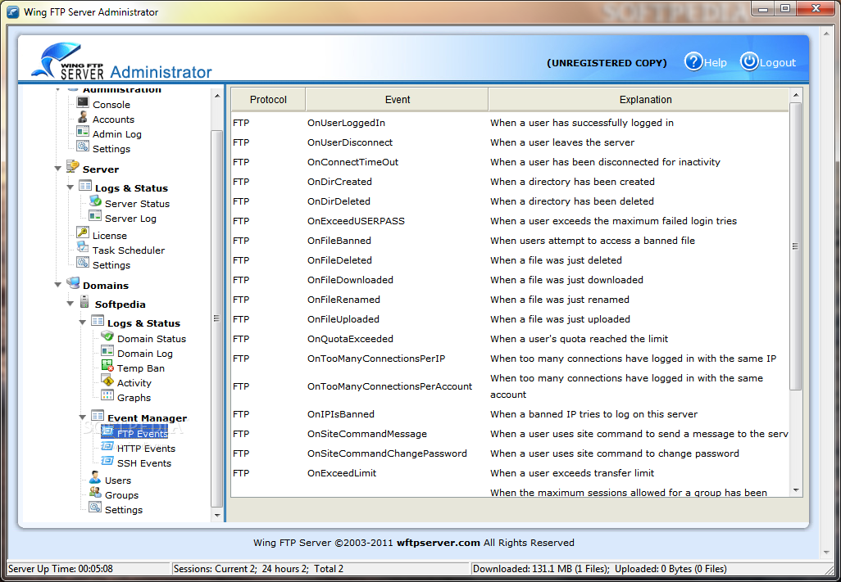Click the events table vertical scrollbar thumb

coord(796,246)
